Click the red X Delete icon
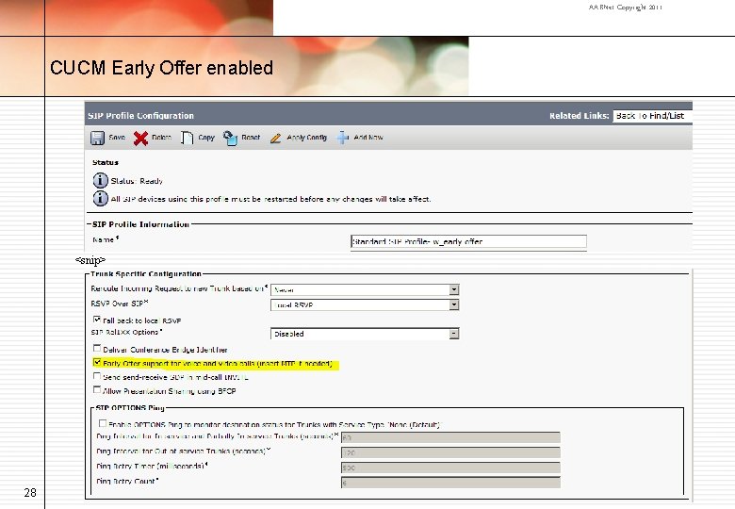The height and width of the screenshot is (509, 735). [140, 138]
